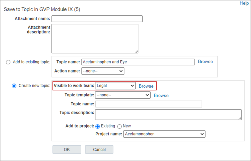Browse work teams next to Legal

146,86
